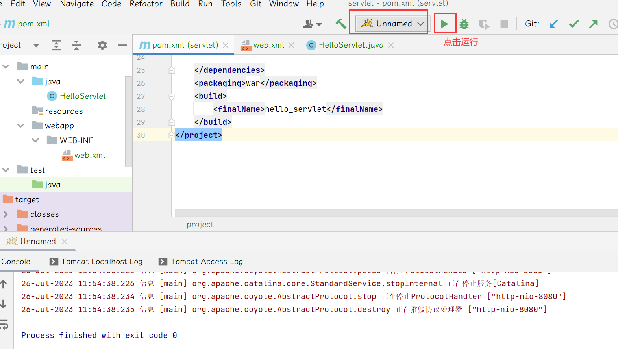Open the Code menu
Screen dimensions: 618x349
pyautogui.click(x=111, y=4)
